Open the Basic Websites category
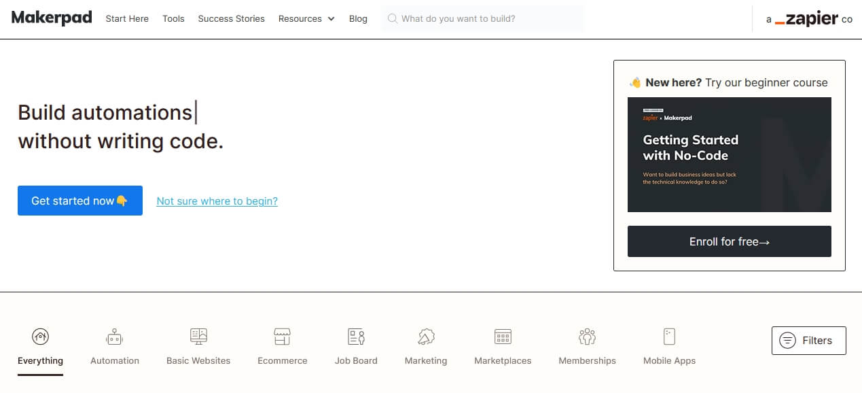The image size is (862, 393). tap(198, 336)
